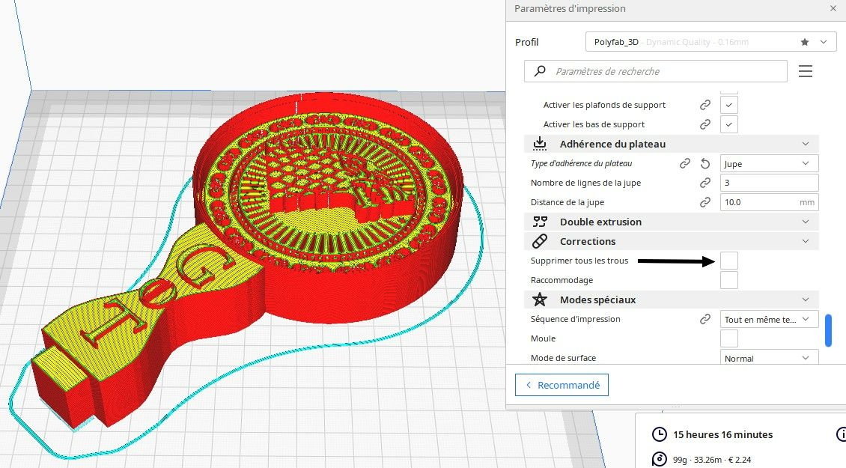Screen dimensions: 846x468
Task: Click the filament spool material icon
Action: tap(659, 459)
